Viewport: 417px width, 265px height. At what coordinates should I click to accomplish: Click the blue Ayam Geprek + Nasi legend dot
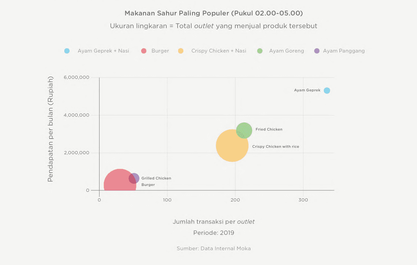pos(67,51)
